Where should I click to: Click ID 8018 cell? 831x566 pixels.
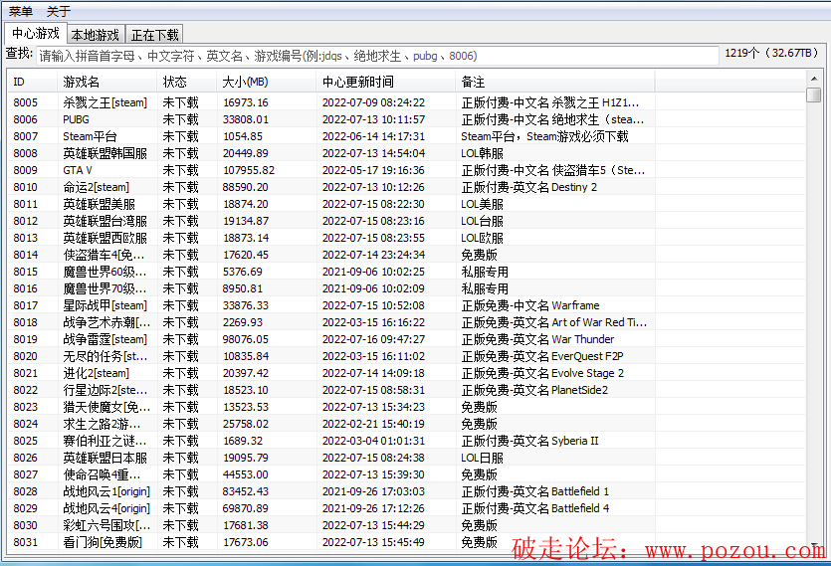(x=26, y=322)
